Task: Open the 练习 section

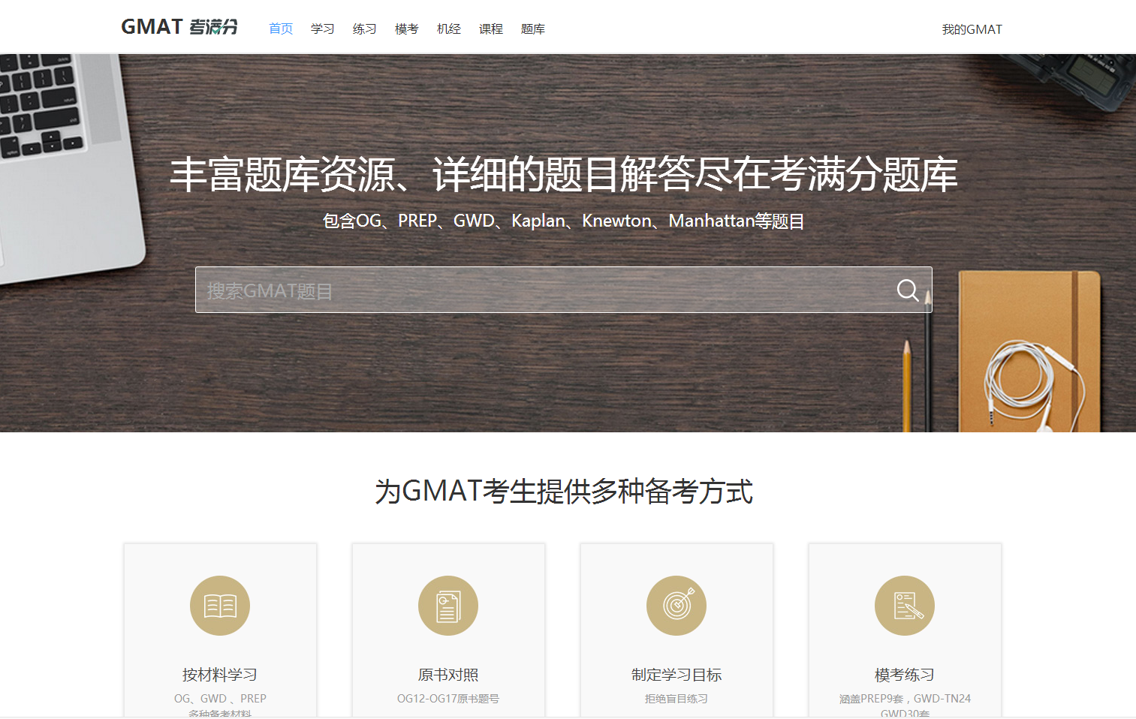Action: 364,29
